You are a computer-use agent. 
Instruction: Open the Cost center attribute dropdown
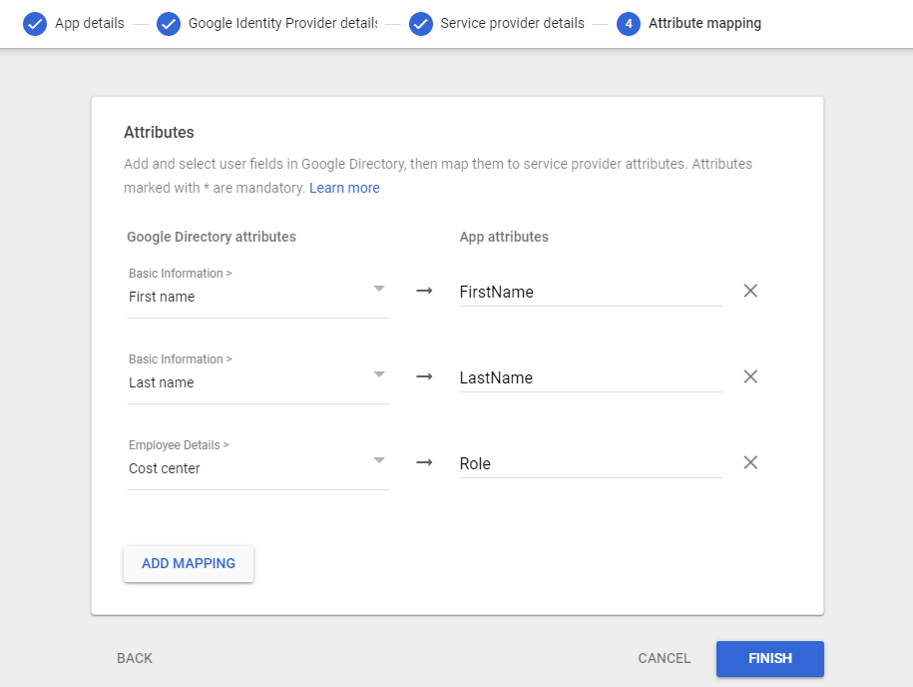[x=378, y=460]
